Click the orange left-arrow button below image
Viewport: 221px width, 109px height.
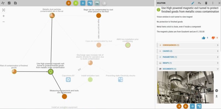click(186, 106)
